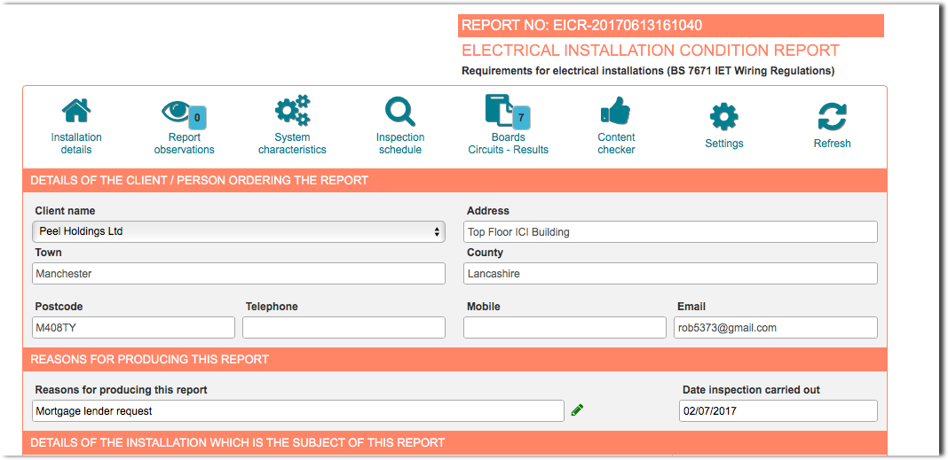Click the 7 badge on Boards icon
This screenshot has width=948, height=460.
tap(521, 118)
